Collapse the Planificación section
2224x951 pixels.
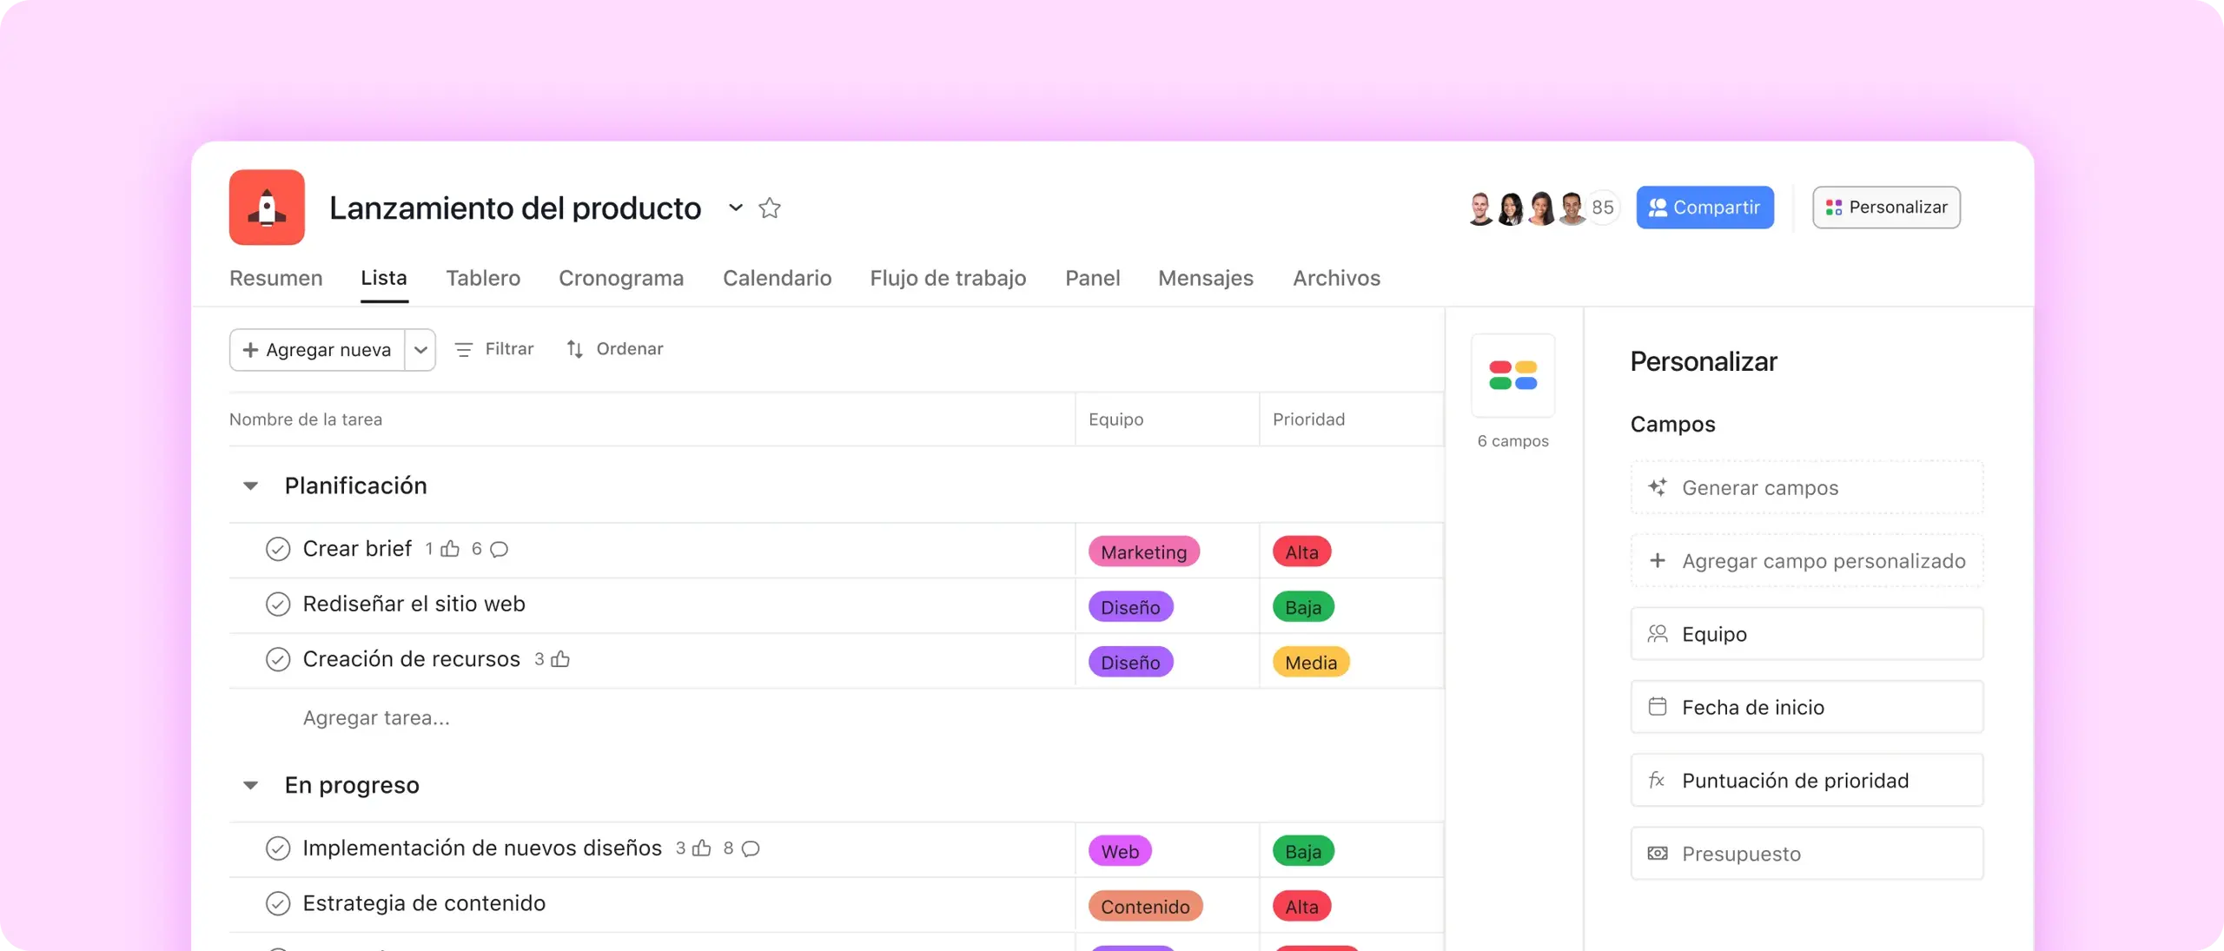(x=250, y=485)
